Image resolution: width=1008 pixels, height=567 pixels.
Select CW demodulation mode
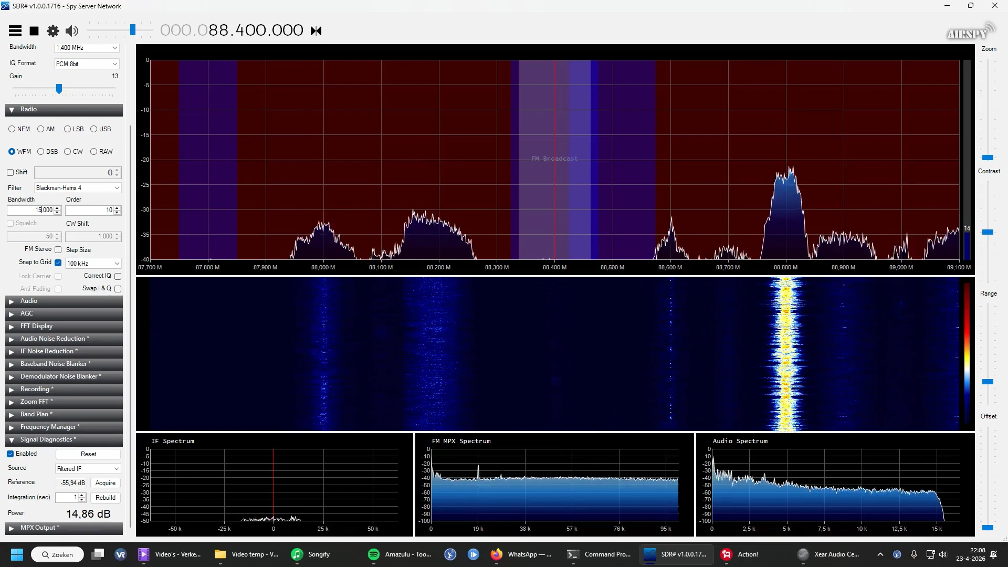[x=73, y=152]
